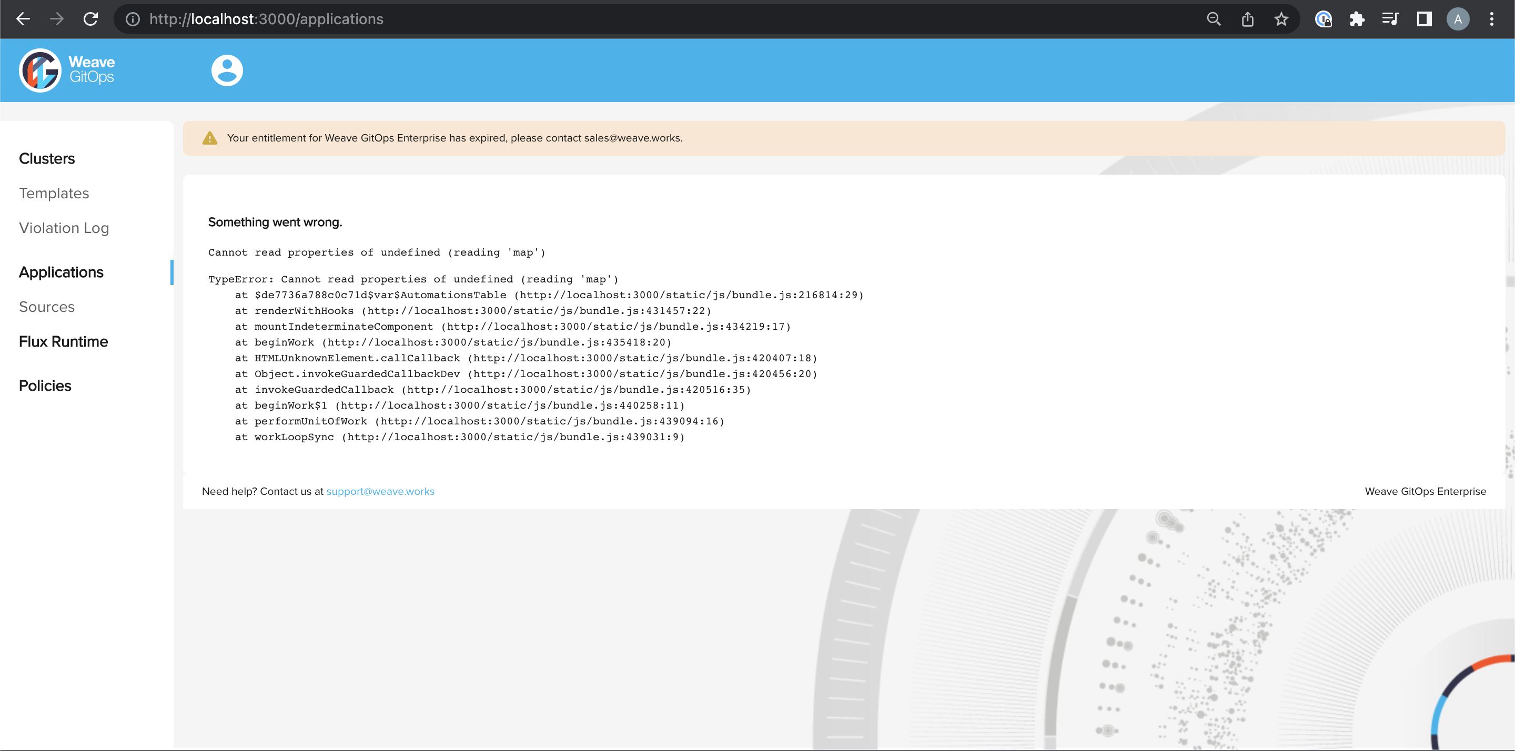Bookmark this page with the star icon
The image size is (1515, 751).
(1281, 19)
